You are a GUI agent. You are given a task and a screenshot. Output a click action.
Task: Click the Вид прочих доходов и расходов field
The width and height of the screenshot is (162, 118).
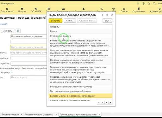[28, 47]
